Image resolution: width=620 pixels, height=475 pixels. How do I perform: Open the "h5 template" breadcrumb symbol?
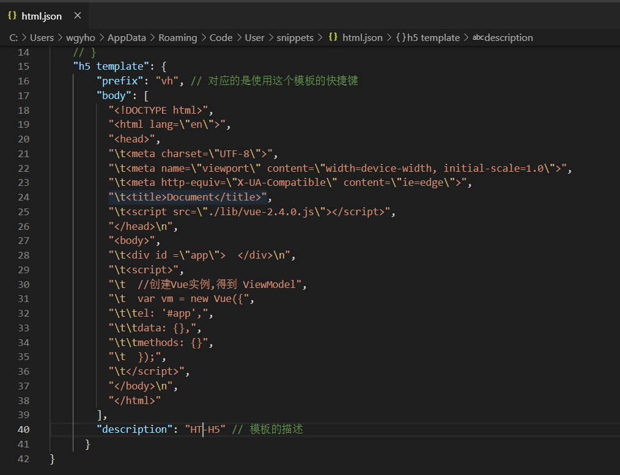click(434, 37)
